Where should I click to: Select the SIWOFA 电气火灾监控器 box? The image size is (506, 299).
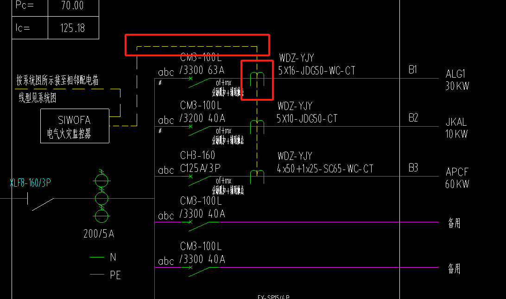(75, 126)
